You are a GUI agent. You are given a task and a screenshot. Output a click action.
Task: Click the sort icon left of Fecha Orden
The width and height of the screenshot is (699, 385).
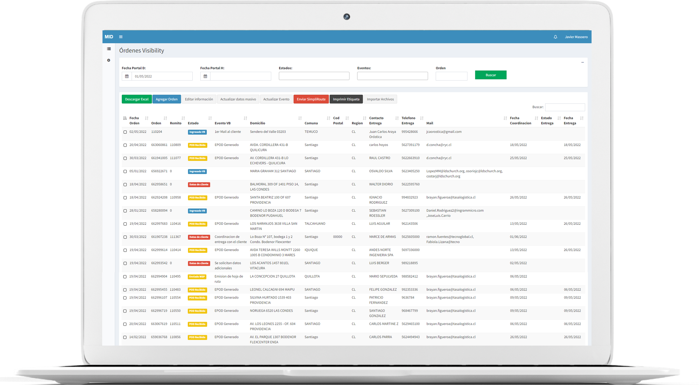[125, 118]
